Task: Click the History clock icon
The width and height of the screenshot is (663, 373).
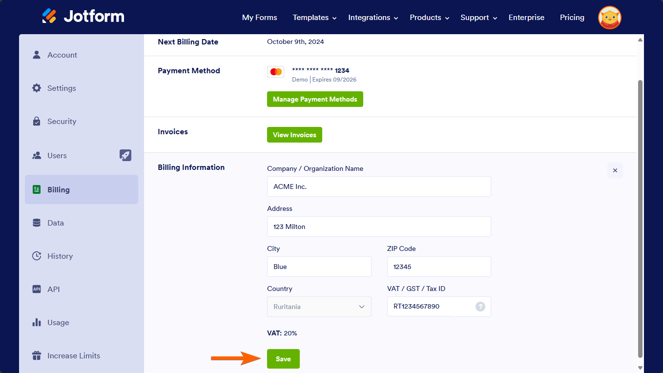Action: pos(37,256)
